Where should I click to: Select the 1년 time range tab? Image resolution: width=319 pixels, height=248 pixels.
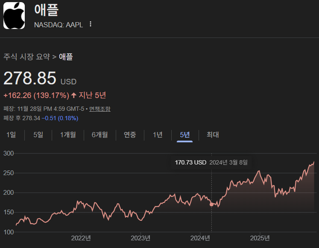coord(158,135)
